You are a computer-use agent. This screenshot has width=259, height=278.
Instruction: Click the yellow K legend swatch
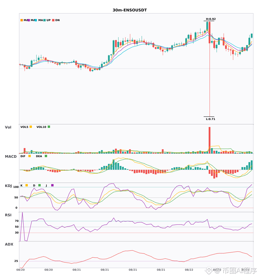tap(27, 185)
